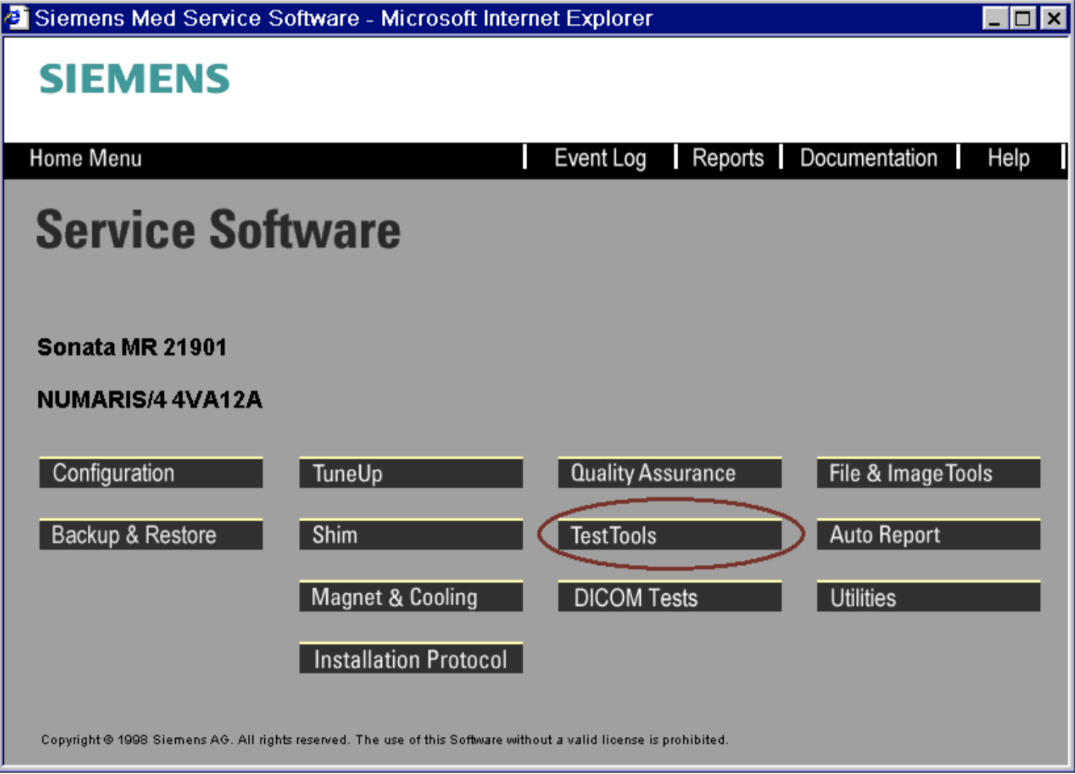Open the Shim tool
This screenshot has width=1075, height=774.
tap(411, 535)
